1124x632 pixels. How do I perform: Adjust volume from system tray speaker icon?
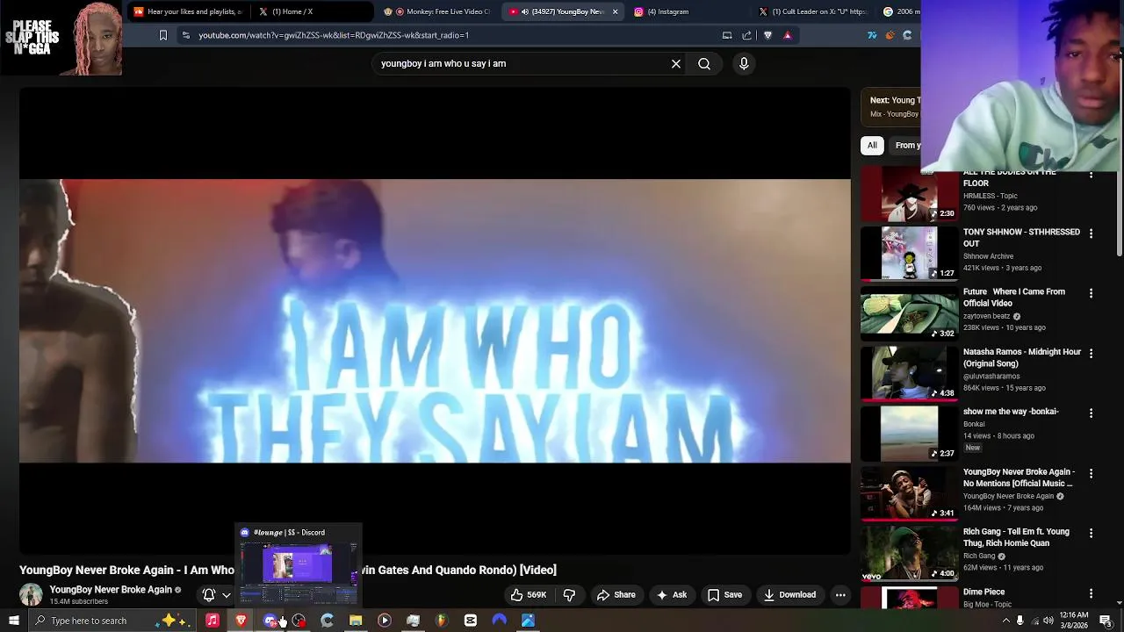point(1048,621)
